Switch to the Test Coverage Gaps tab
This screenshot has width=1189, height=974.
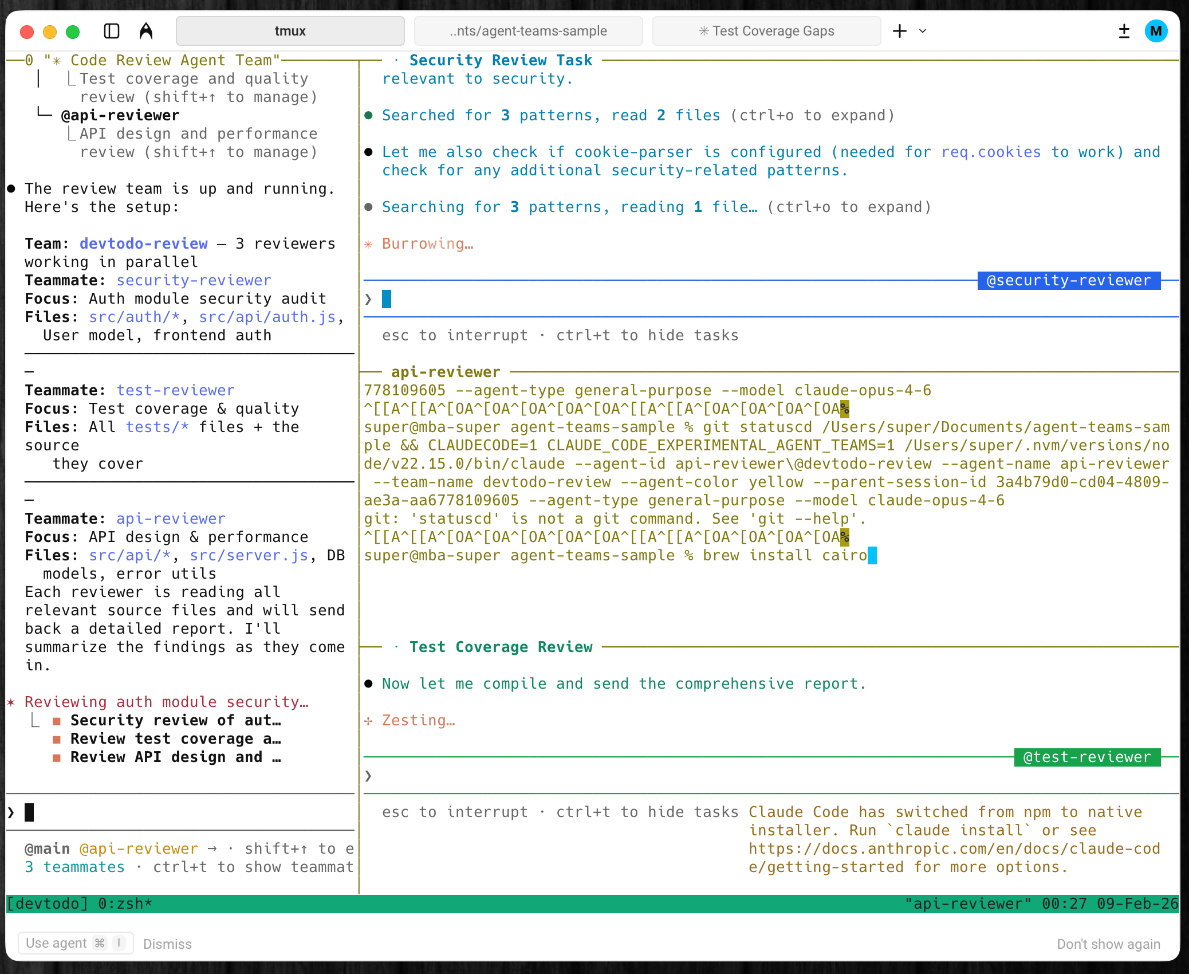766,31
